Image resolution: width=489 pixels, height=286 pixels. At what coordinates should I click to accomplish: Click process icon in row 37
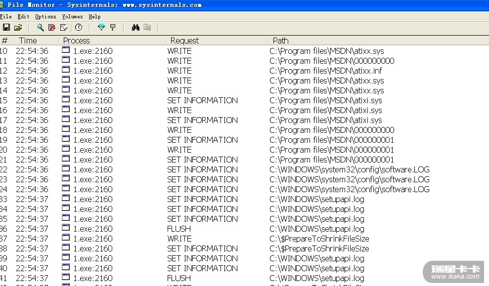(66, 238)
